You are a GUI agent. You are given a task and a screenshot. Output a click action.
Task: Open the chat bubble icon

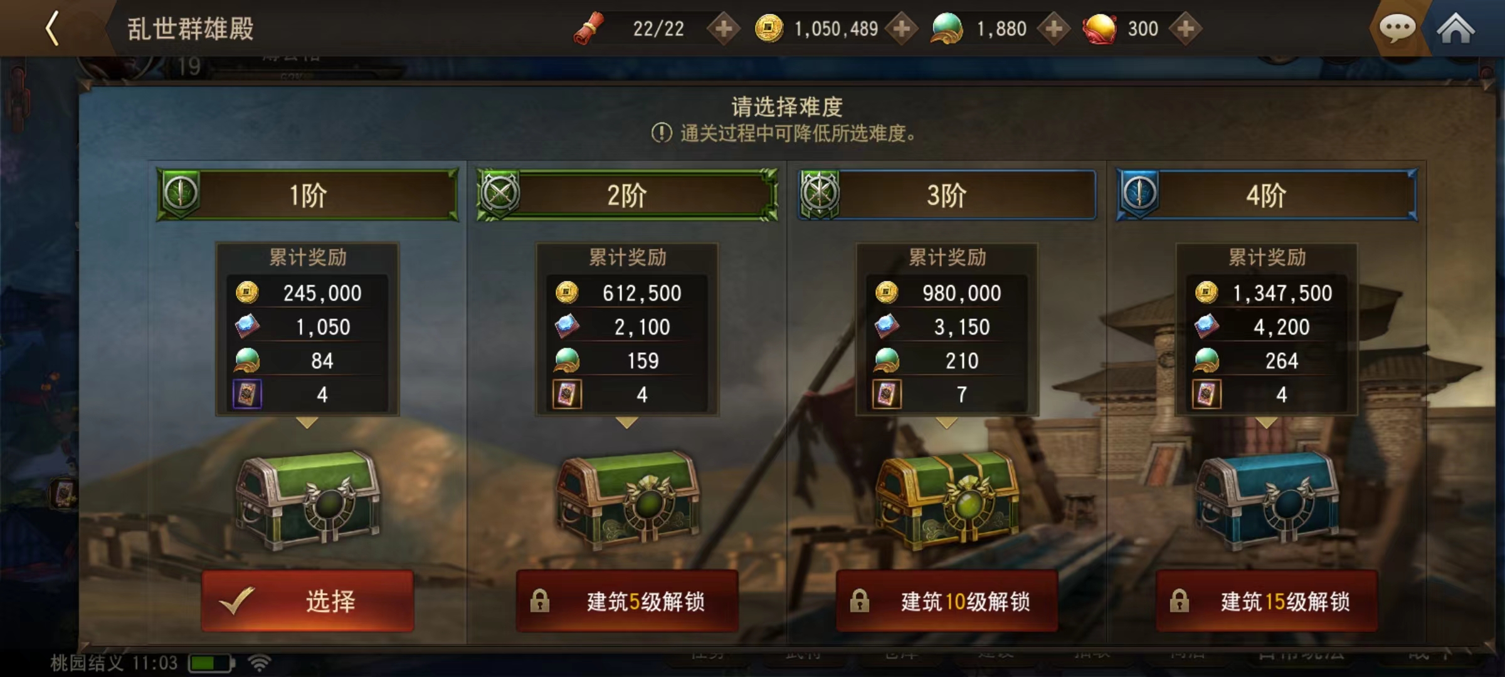point(1397,28)
